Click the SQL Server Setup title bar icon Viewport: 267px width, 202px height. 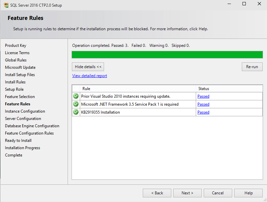6,5
